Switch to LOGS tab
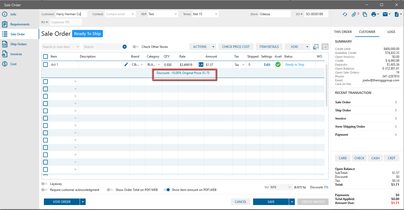The image size is (404, 210). tap(391, 32)
